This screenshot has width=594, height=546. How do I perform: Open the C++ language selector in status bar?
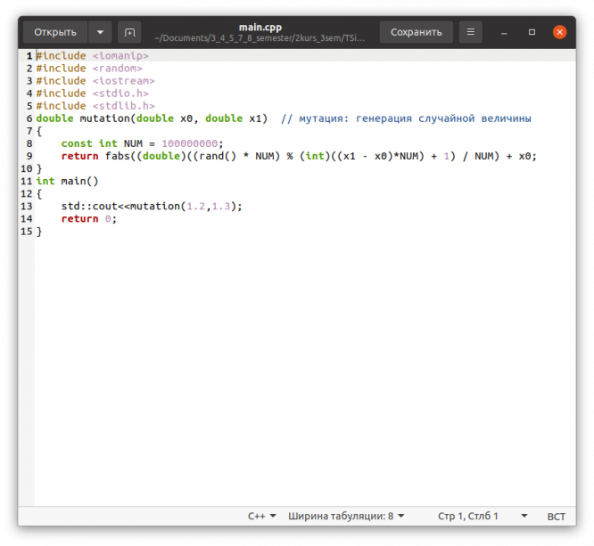coord(261,516)
